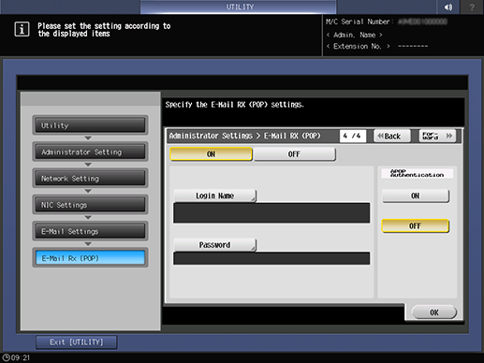Open the E-Mail Settings menu level

click(90, 231)
